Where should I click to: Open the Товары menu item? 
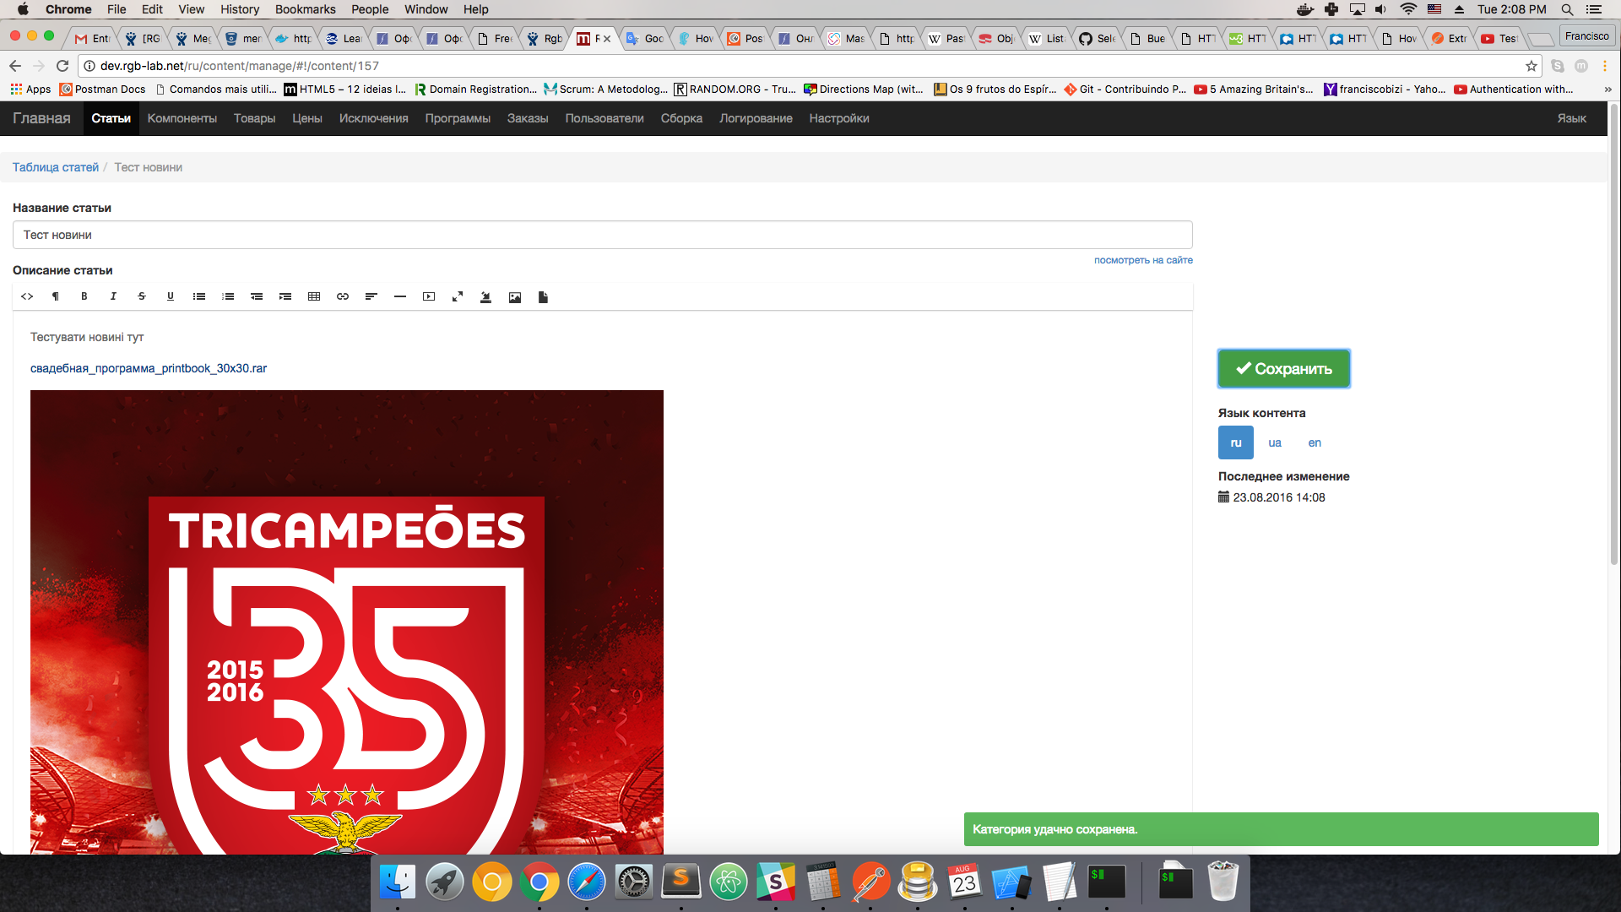254,118
